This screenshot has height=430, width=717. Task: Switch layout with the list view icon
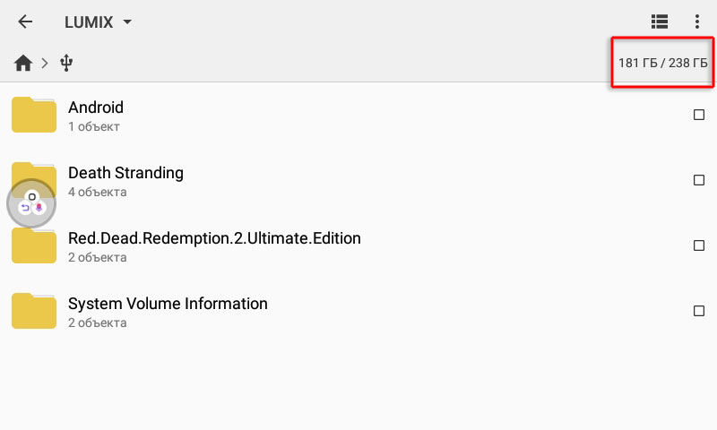pos(660,22)
